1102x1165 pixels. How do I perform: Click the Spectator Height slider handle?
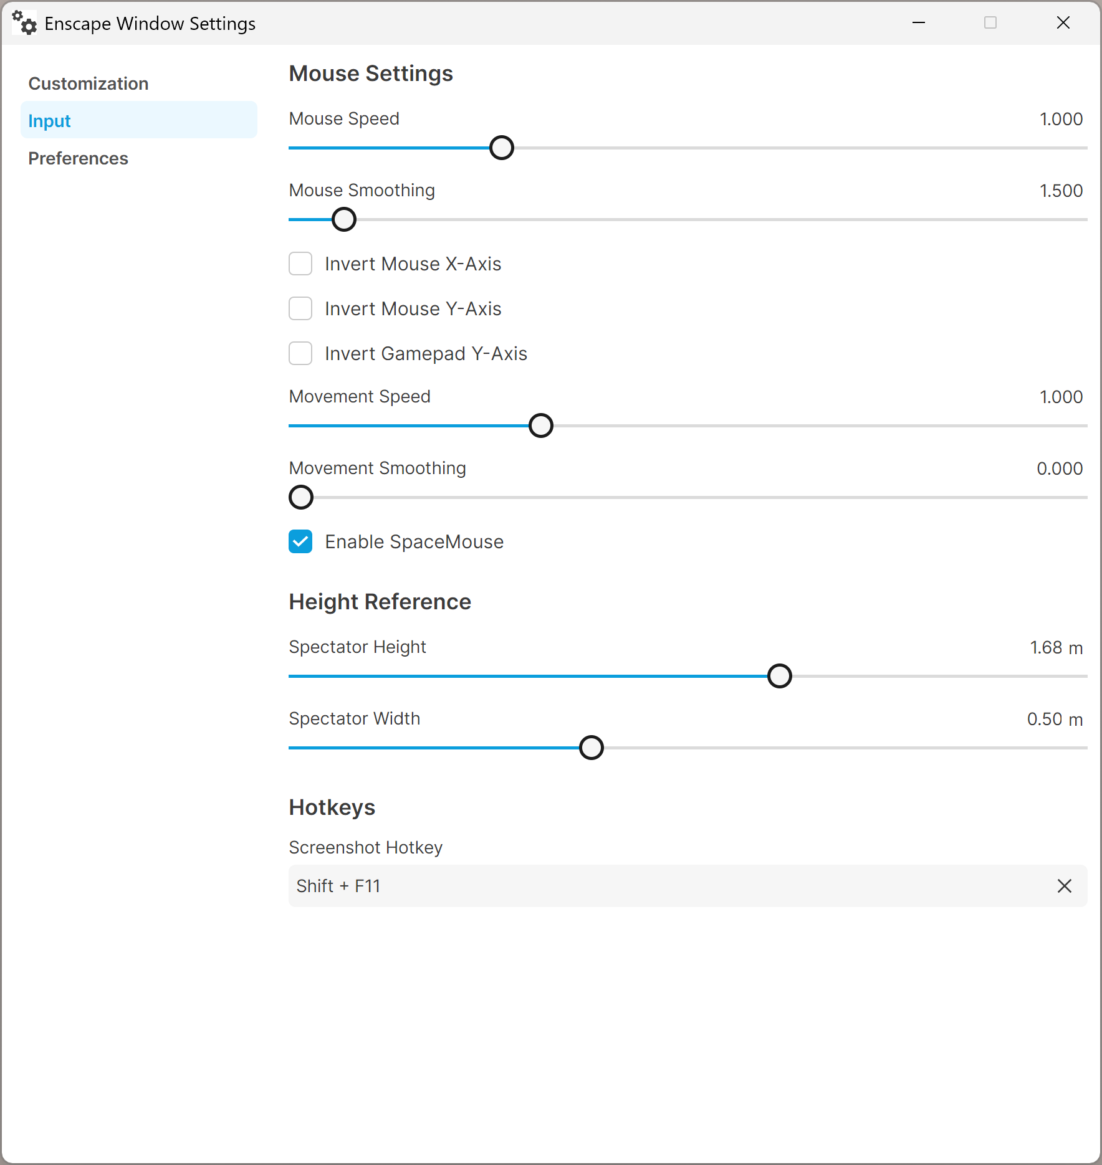[x=779, y=677]
